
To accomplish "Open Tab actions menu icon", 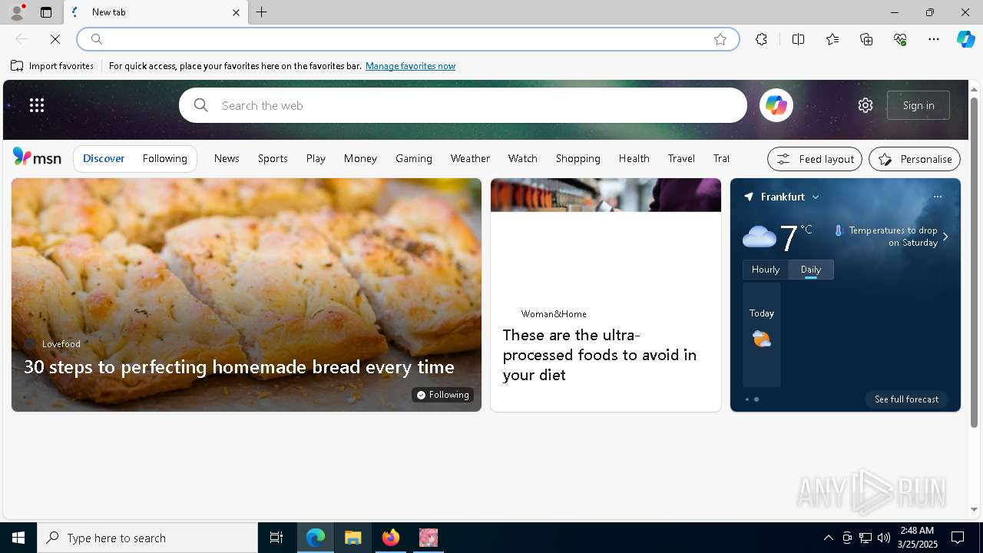I will [46, 12].
